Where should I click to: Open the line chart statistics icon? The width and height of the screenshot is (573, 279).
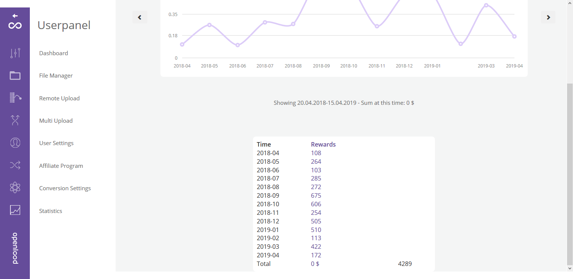click(x=15, y=210)
